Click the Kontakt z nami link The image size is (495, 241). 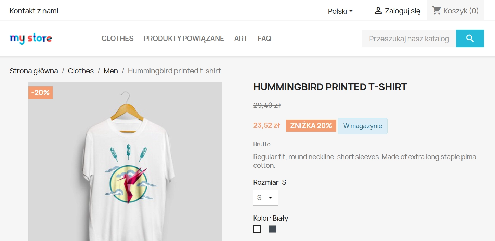34,11
